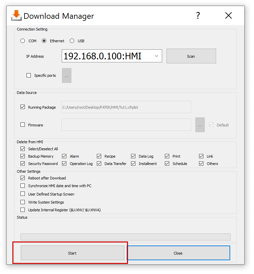Select the COM connection radio button
This screenshot has width=254, height=274.
click(x=23, y=41)
